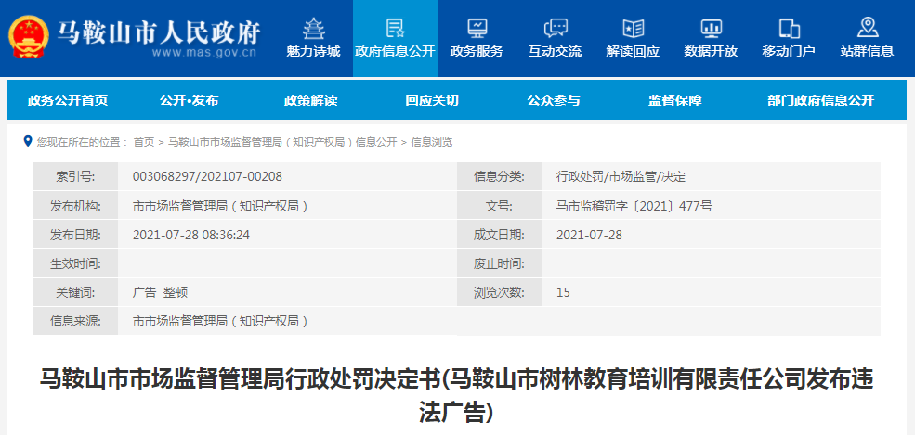Select the 回应关切 tab

[x=432, y=100]
